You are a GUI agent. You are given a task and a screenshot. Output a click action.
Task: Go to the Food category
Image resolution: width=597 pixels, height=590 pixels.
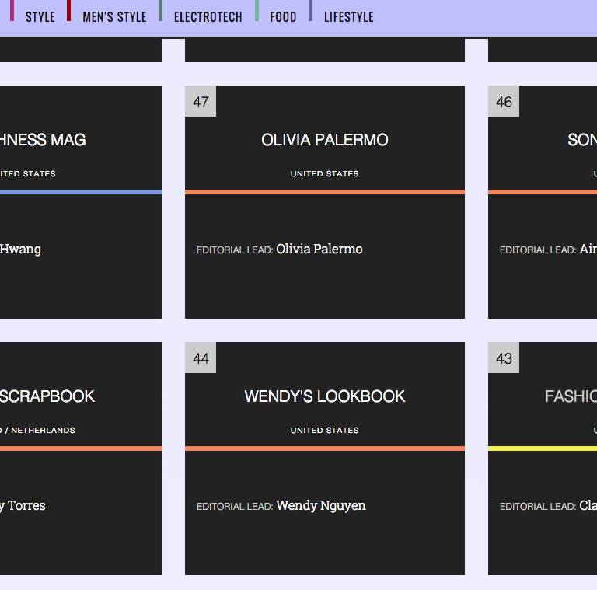pyautogui.click(x=283, y=16)
